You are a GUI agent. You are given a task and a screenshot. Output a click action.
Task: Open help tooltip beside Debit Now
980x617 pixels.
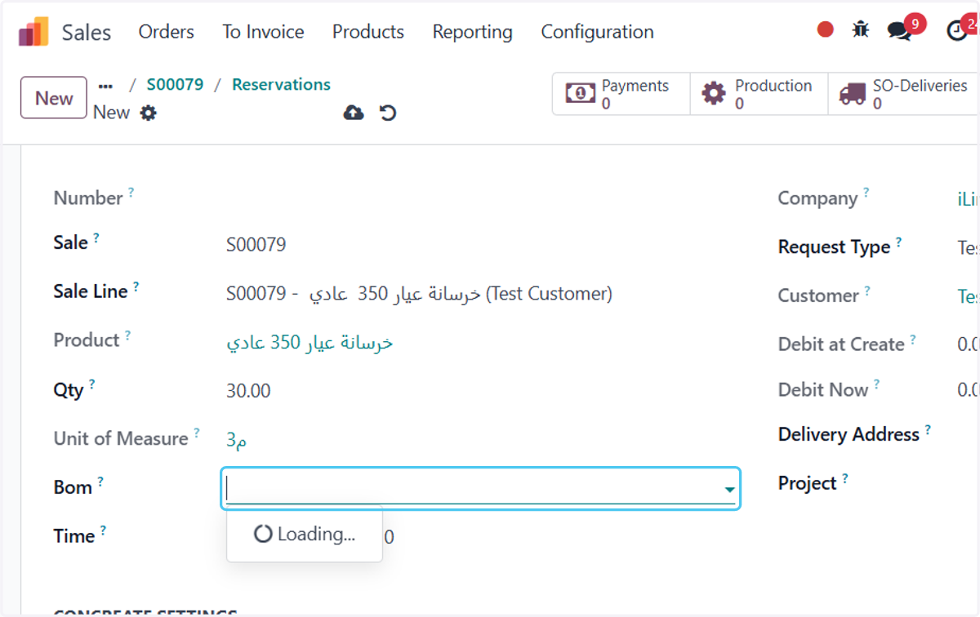(876, 384)
